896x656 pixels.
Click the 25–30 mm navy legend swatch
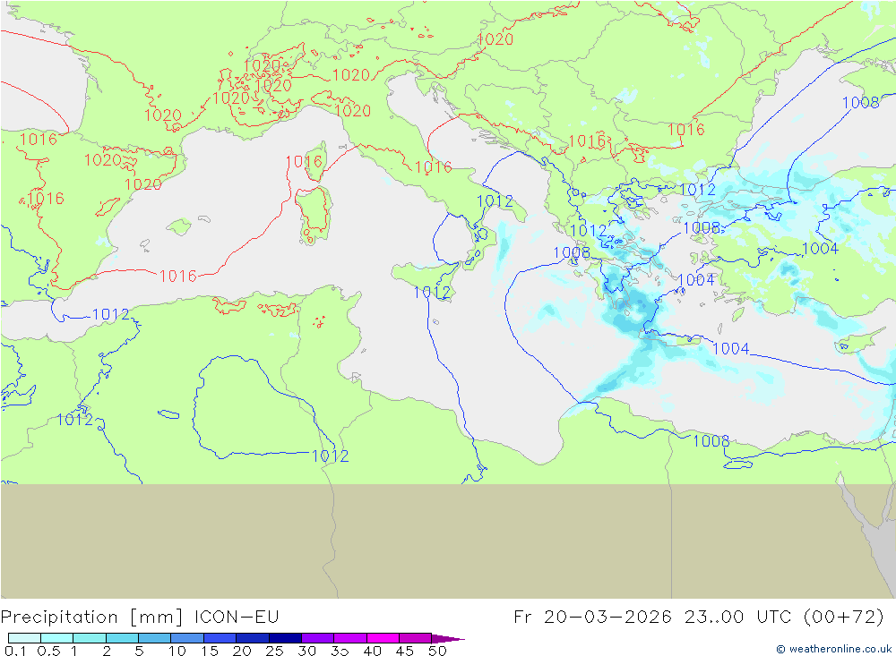tap(285, 638)
